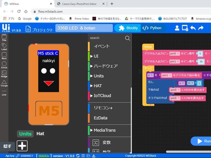Add a new unit with plus button
The height and width of the screenshot is (158, 211).
tap(22, 146)
